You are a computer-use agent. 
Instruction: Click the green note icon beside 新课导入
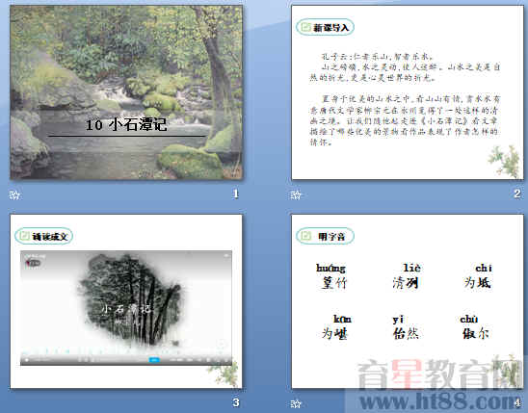(305, 27)
